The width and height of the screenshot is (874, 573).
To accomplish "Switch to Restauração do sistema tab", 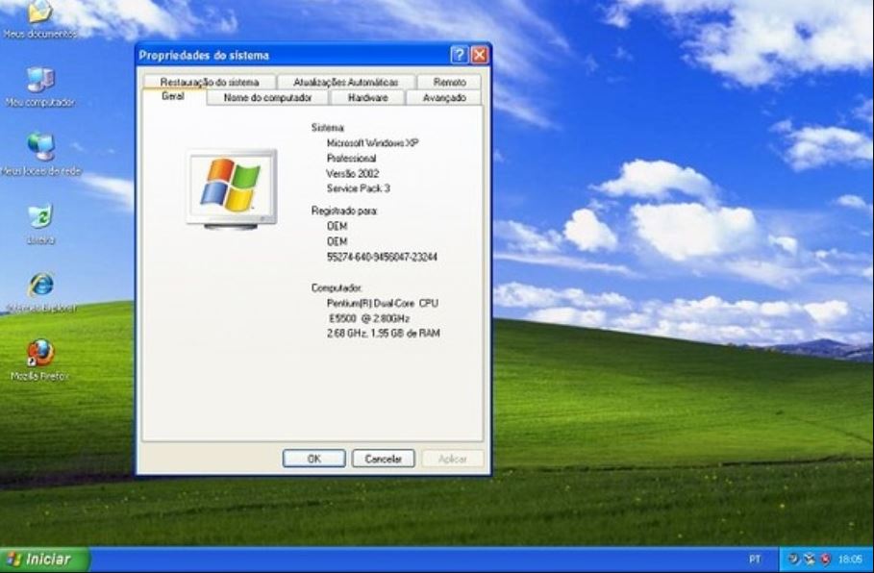I will point(210,82).
